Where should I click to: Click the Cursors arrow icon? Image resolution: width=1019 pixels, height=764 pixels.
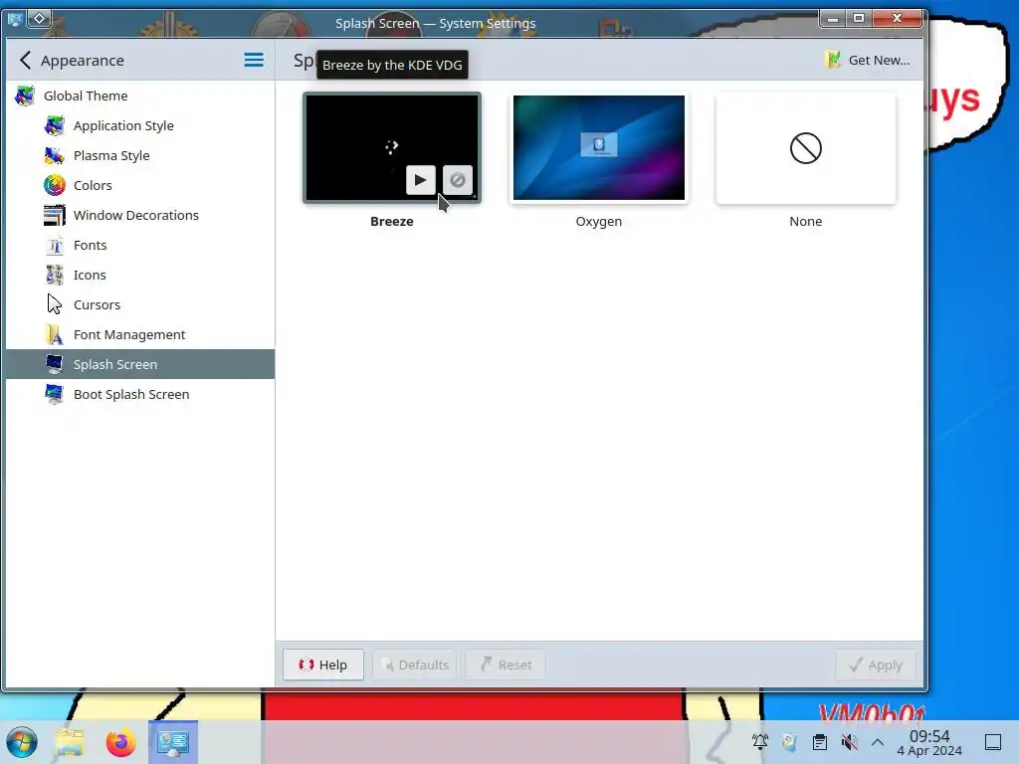tap(55, 304)
